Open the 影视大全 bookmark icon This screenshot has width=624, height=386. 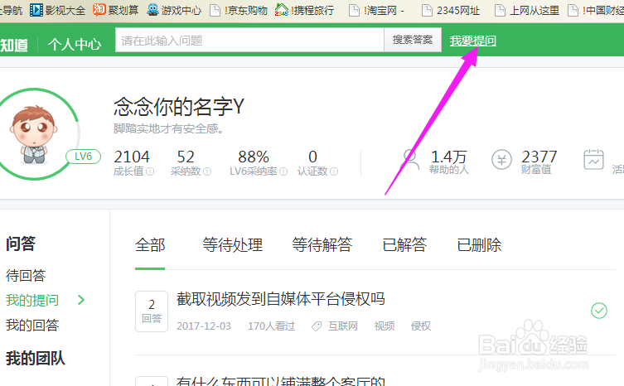(x=36, y=10)
